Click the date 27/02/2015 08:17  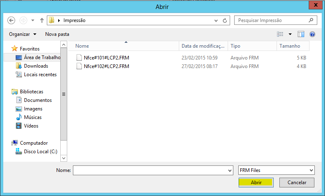pos(200,66)
